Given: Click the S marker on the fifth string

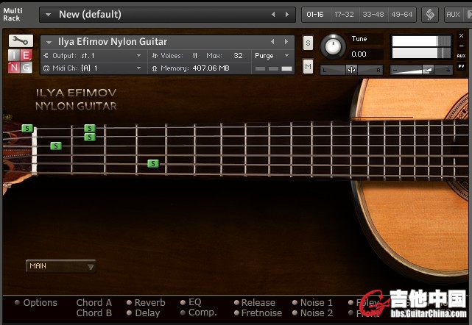Looking at the screenshot, I should click(153, 164).
